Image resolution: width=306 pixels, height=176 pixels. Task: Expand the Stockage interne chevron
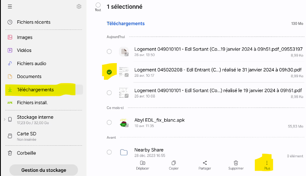click(5, 120)
